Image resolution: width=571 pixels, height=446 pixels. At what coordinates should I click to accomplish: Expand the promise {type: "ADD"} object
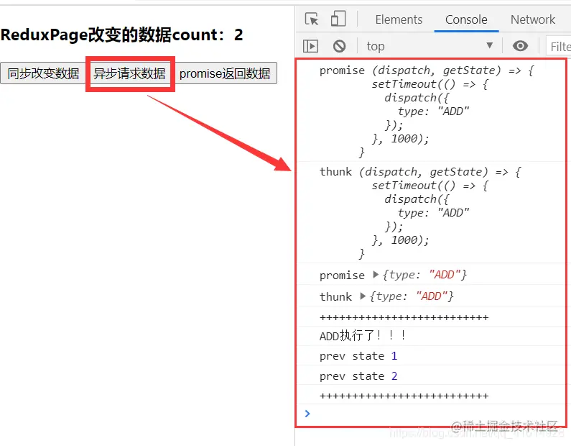click(376, 274)
